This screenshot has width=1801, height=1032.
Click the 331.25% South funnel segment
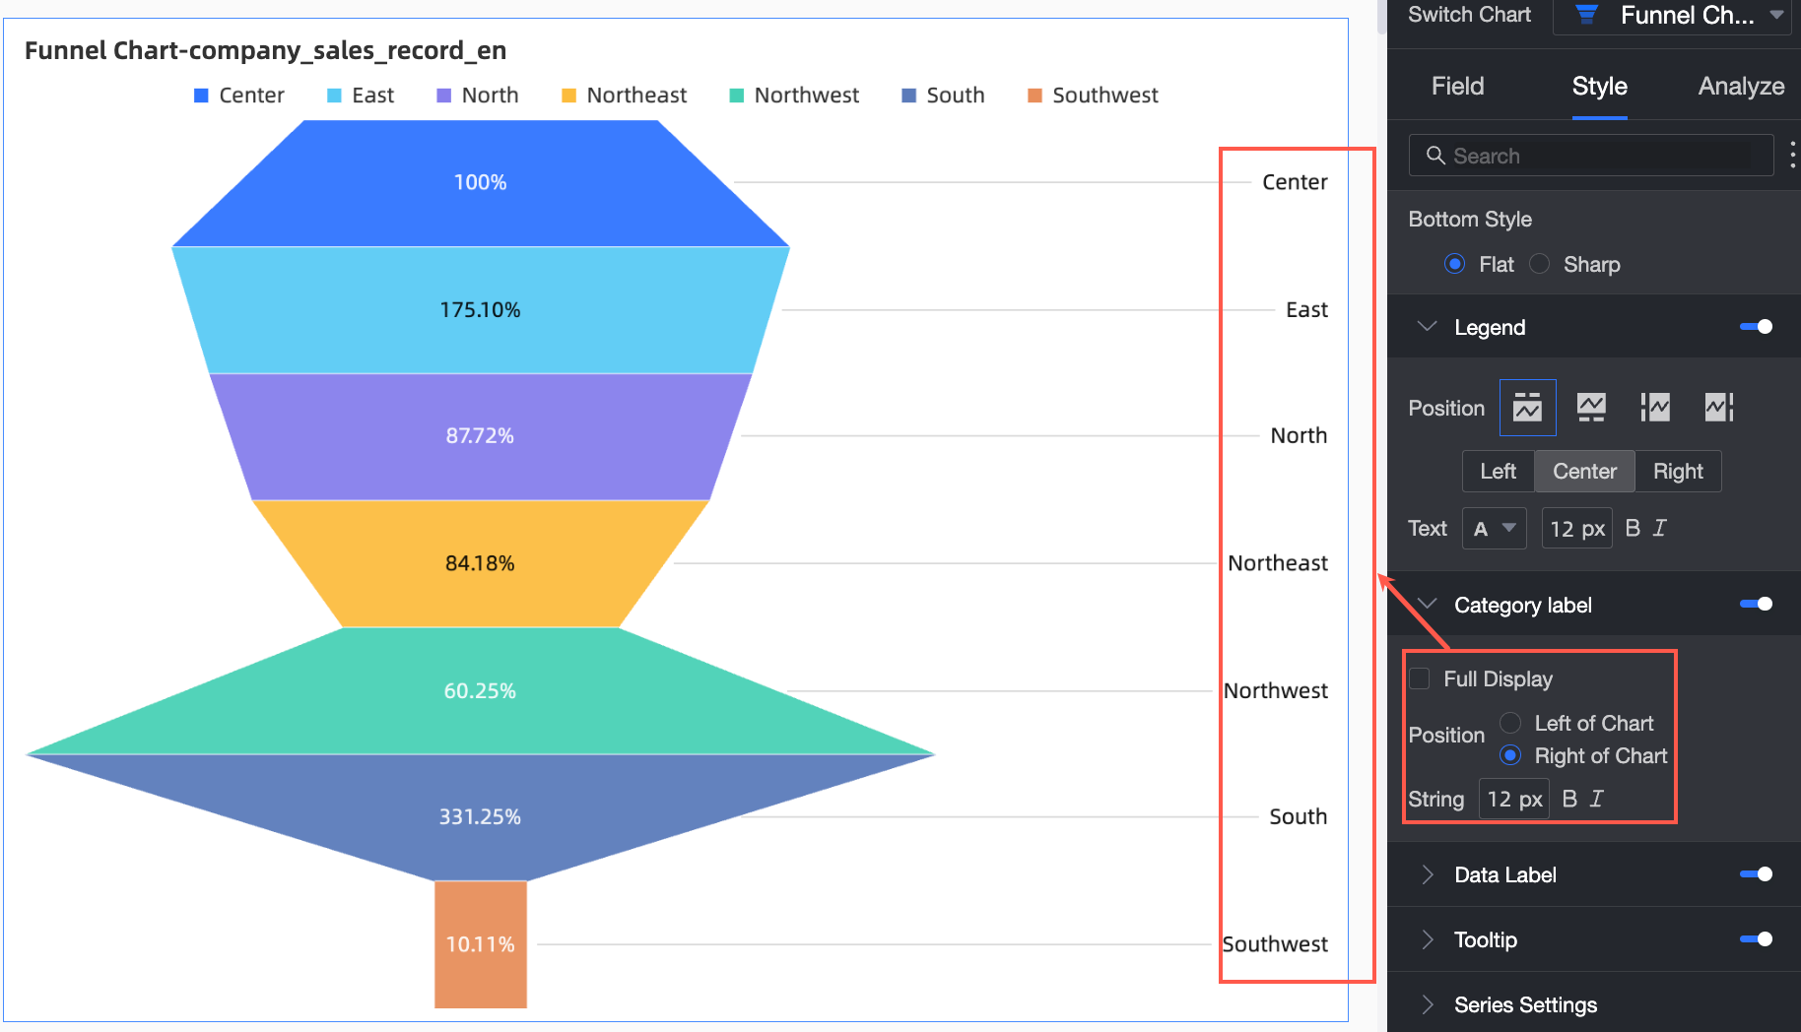coord(480,816)
